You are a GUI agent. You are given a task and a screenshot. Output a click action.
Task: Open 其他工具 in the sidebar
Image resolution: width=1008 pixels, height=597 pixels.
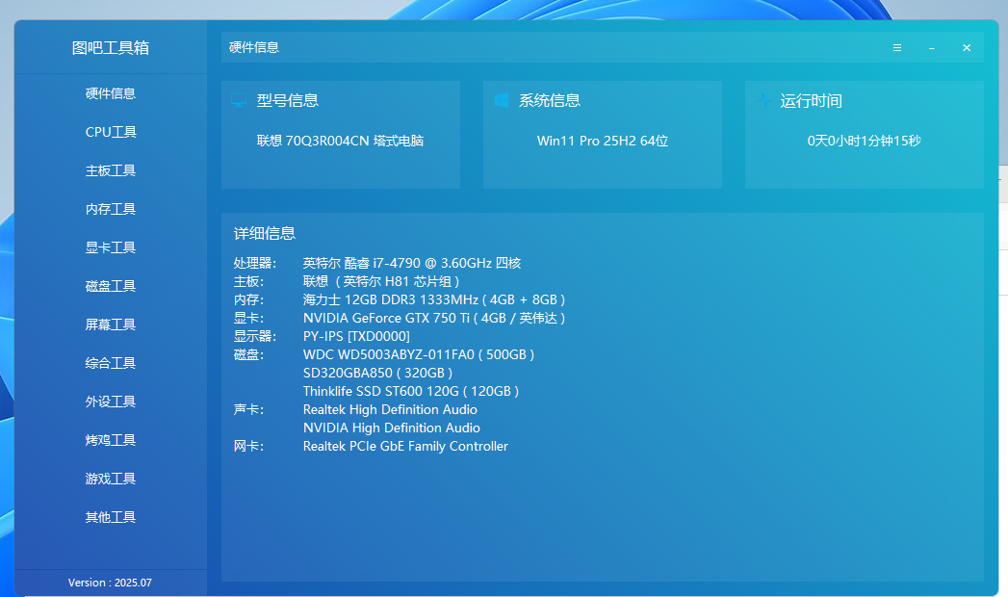point(111,517)
